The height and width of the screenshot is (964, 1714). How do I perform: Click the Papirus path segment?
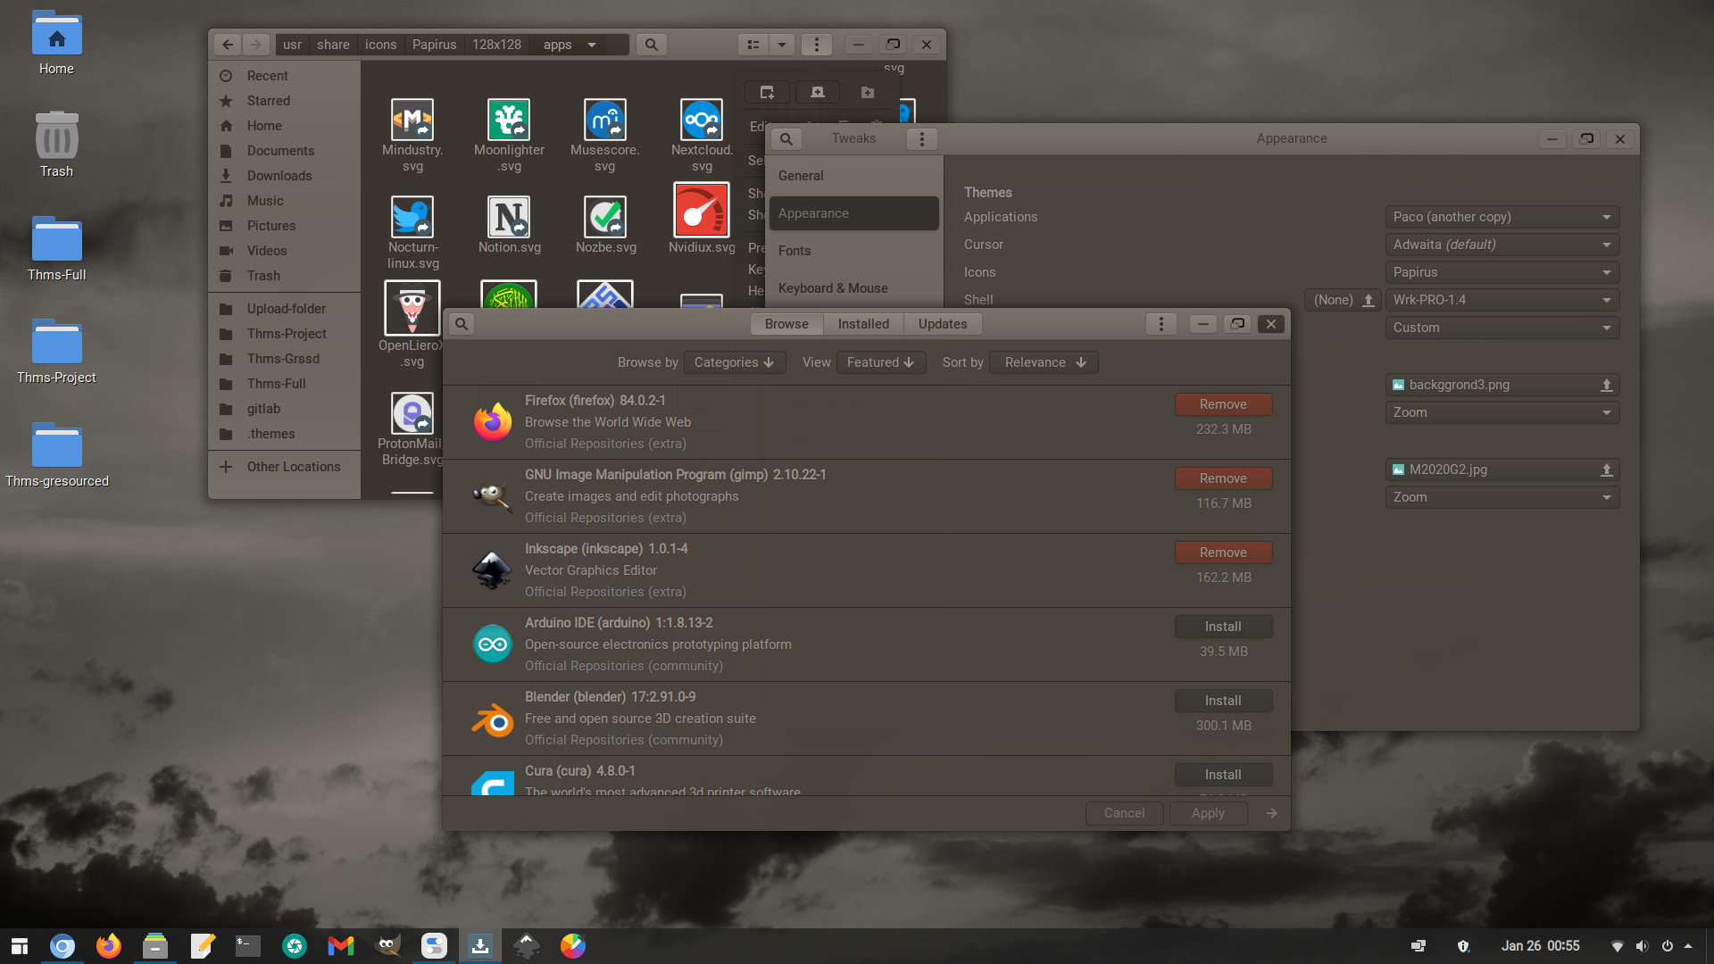(434, 45)
